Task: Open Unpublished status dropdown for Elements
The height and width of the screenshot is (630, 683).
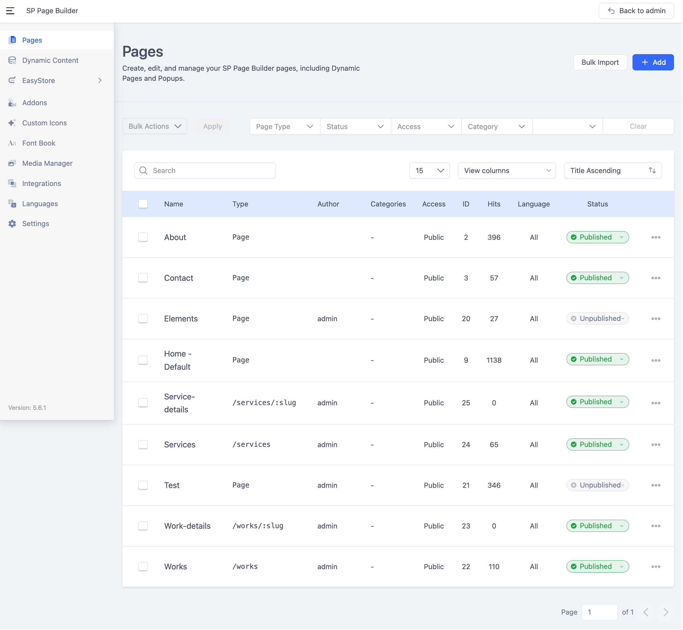Action: [597, 318]
